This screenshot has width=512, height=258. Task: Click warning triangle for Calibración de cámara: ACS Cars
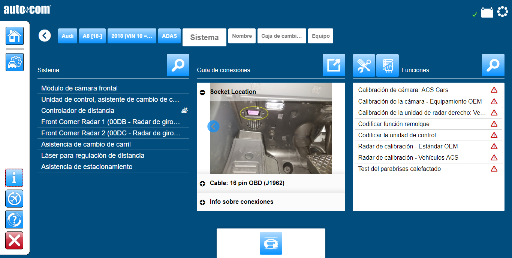point(494,90)
